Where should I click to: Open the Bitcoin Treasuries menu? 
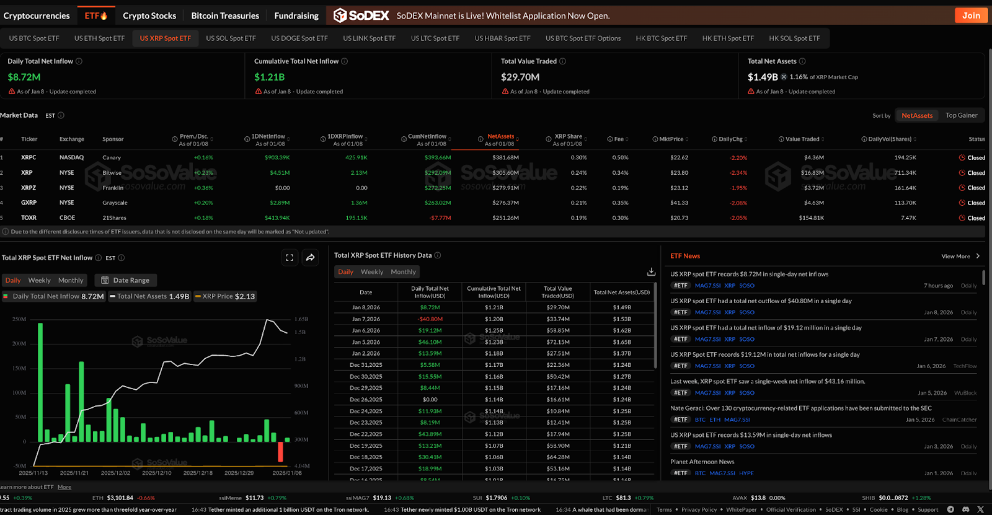tap(225, 15)
